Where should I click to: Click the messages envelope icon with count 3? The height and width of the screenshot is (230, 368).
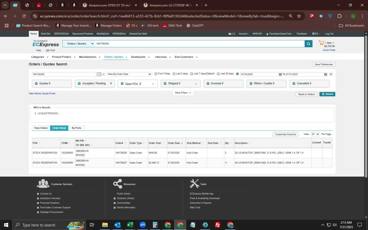coord(230,34)
